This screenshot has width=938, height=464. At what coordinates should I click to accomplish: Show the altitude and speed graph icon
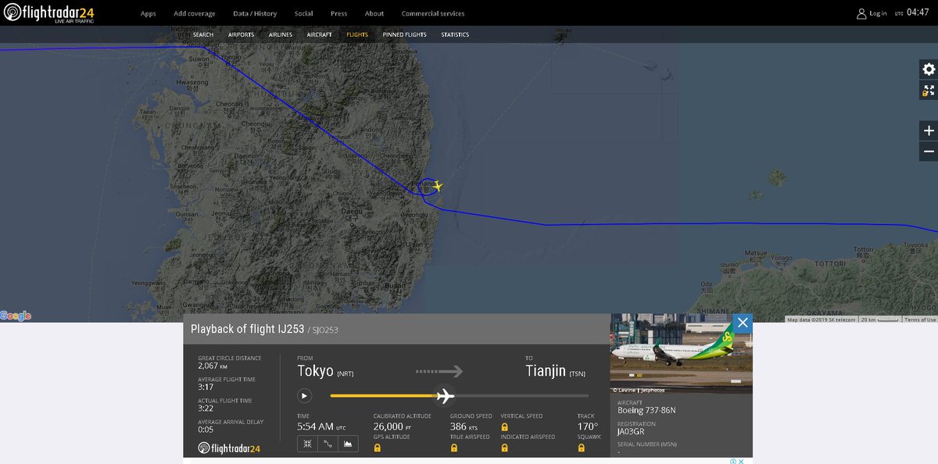348,444
